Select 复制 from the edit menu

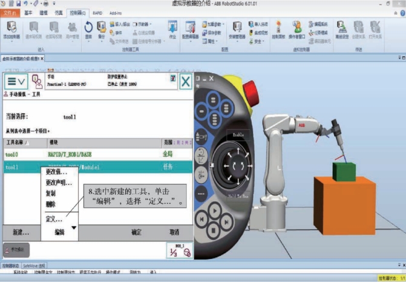click(x=50, y=194)
